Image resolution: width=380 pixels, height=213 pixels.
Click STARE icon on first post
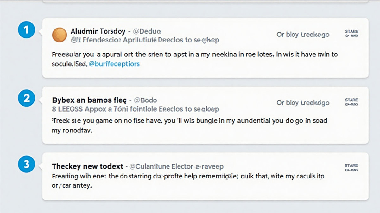coord(351,33)
